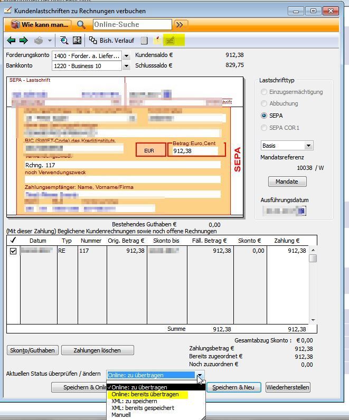Open the journal book icon in toolbar

click(77, 41)
